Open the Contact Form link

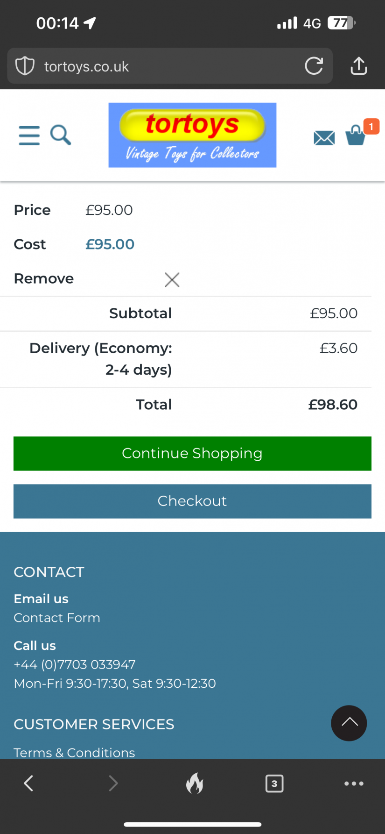[x=57, y=618]
